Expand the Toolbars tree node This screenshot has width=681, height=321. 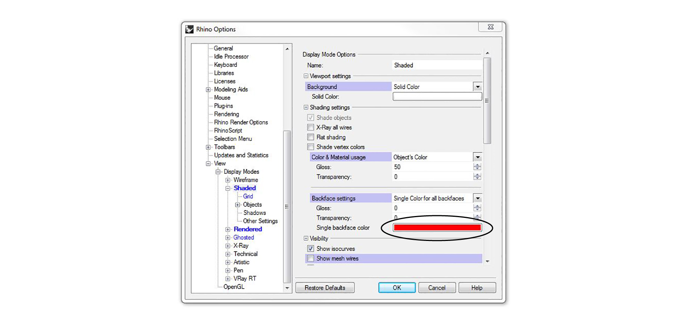[x=208, y=147]
